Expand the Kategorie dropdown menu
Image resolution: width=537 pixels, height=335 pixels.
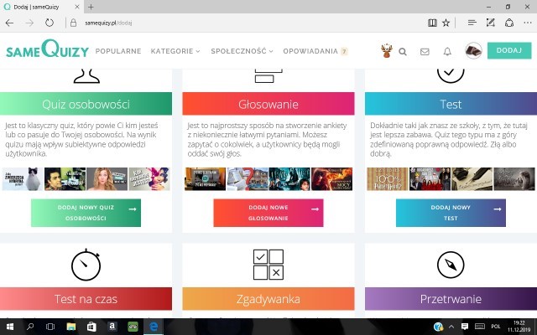point(175,51)
